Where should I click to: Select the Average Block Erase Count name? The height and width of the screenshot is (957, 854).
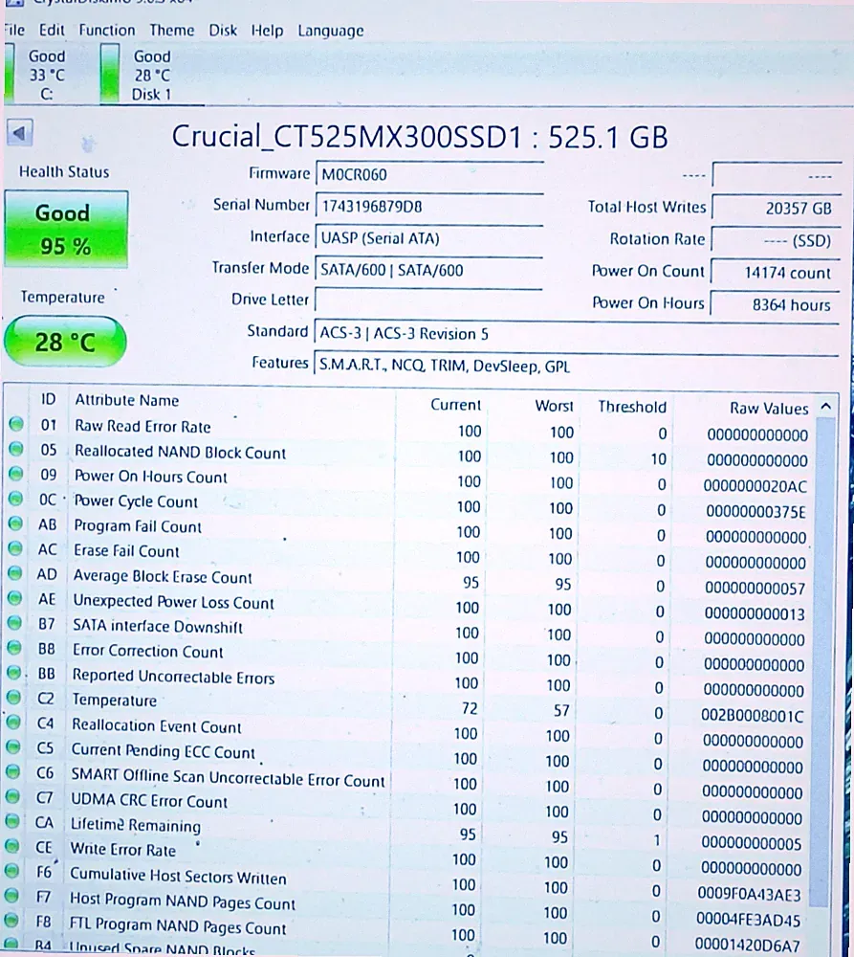[163, 576]
